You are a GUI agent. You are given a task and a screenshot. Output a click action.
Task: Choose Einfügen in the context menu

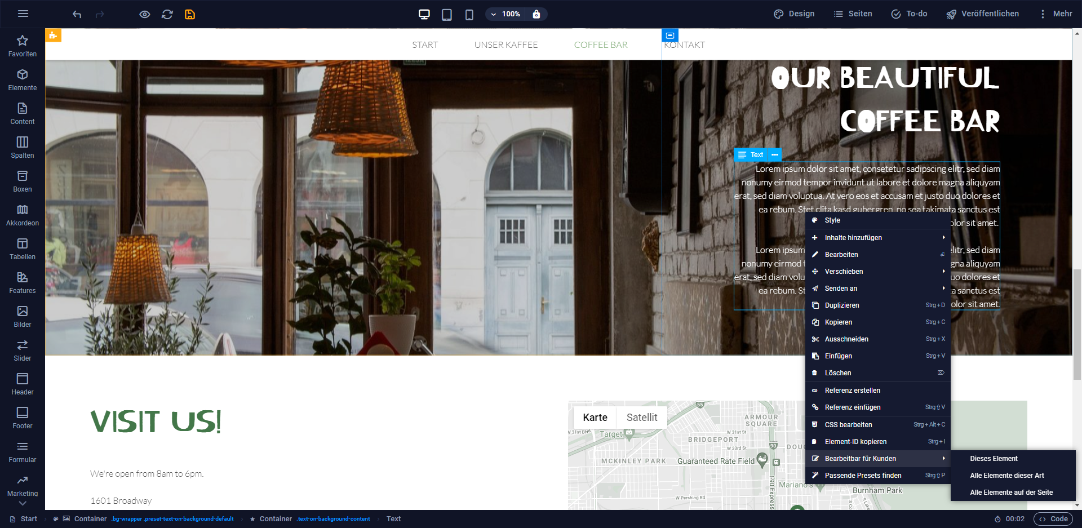(878, 356)
